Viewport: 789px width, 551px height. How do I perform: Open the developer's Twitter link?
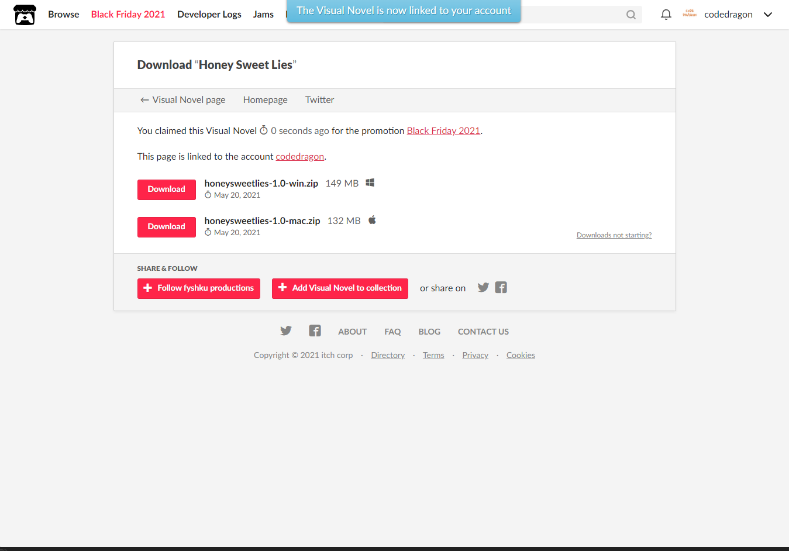pyautogui.click(x=319, y=100)
